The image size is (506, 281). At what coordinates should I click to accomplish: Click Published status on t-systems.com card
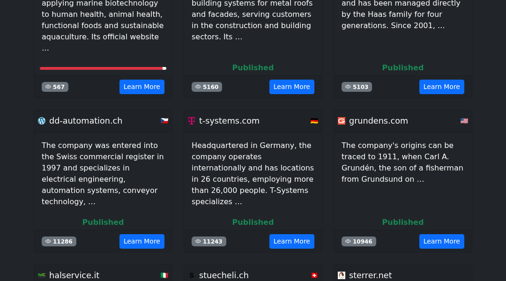click(253, 222)
